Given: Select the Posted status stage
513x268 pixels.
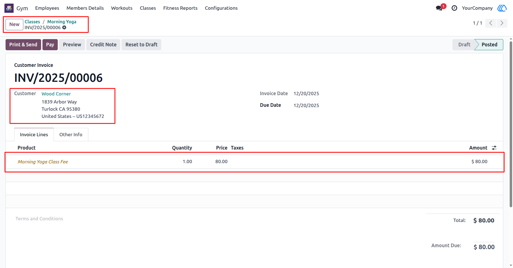Looking at the screenshot, I should pos(489,45).
